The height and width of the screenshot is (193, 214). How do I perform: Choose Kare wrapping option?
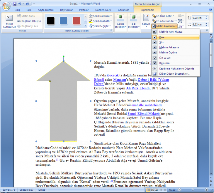176,37
